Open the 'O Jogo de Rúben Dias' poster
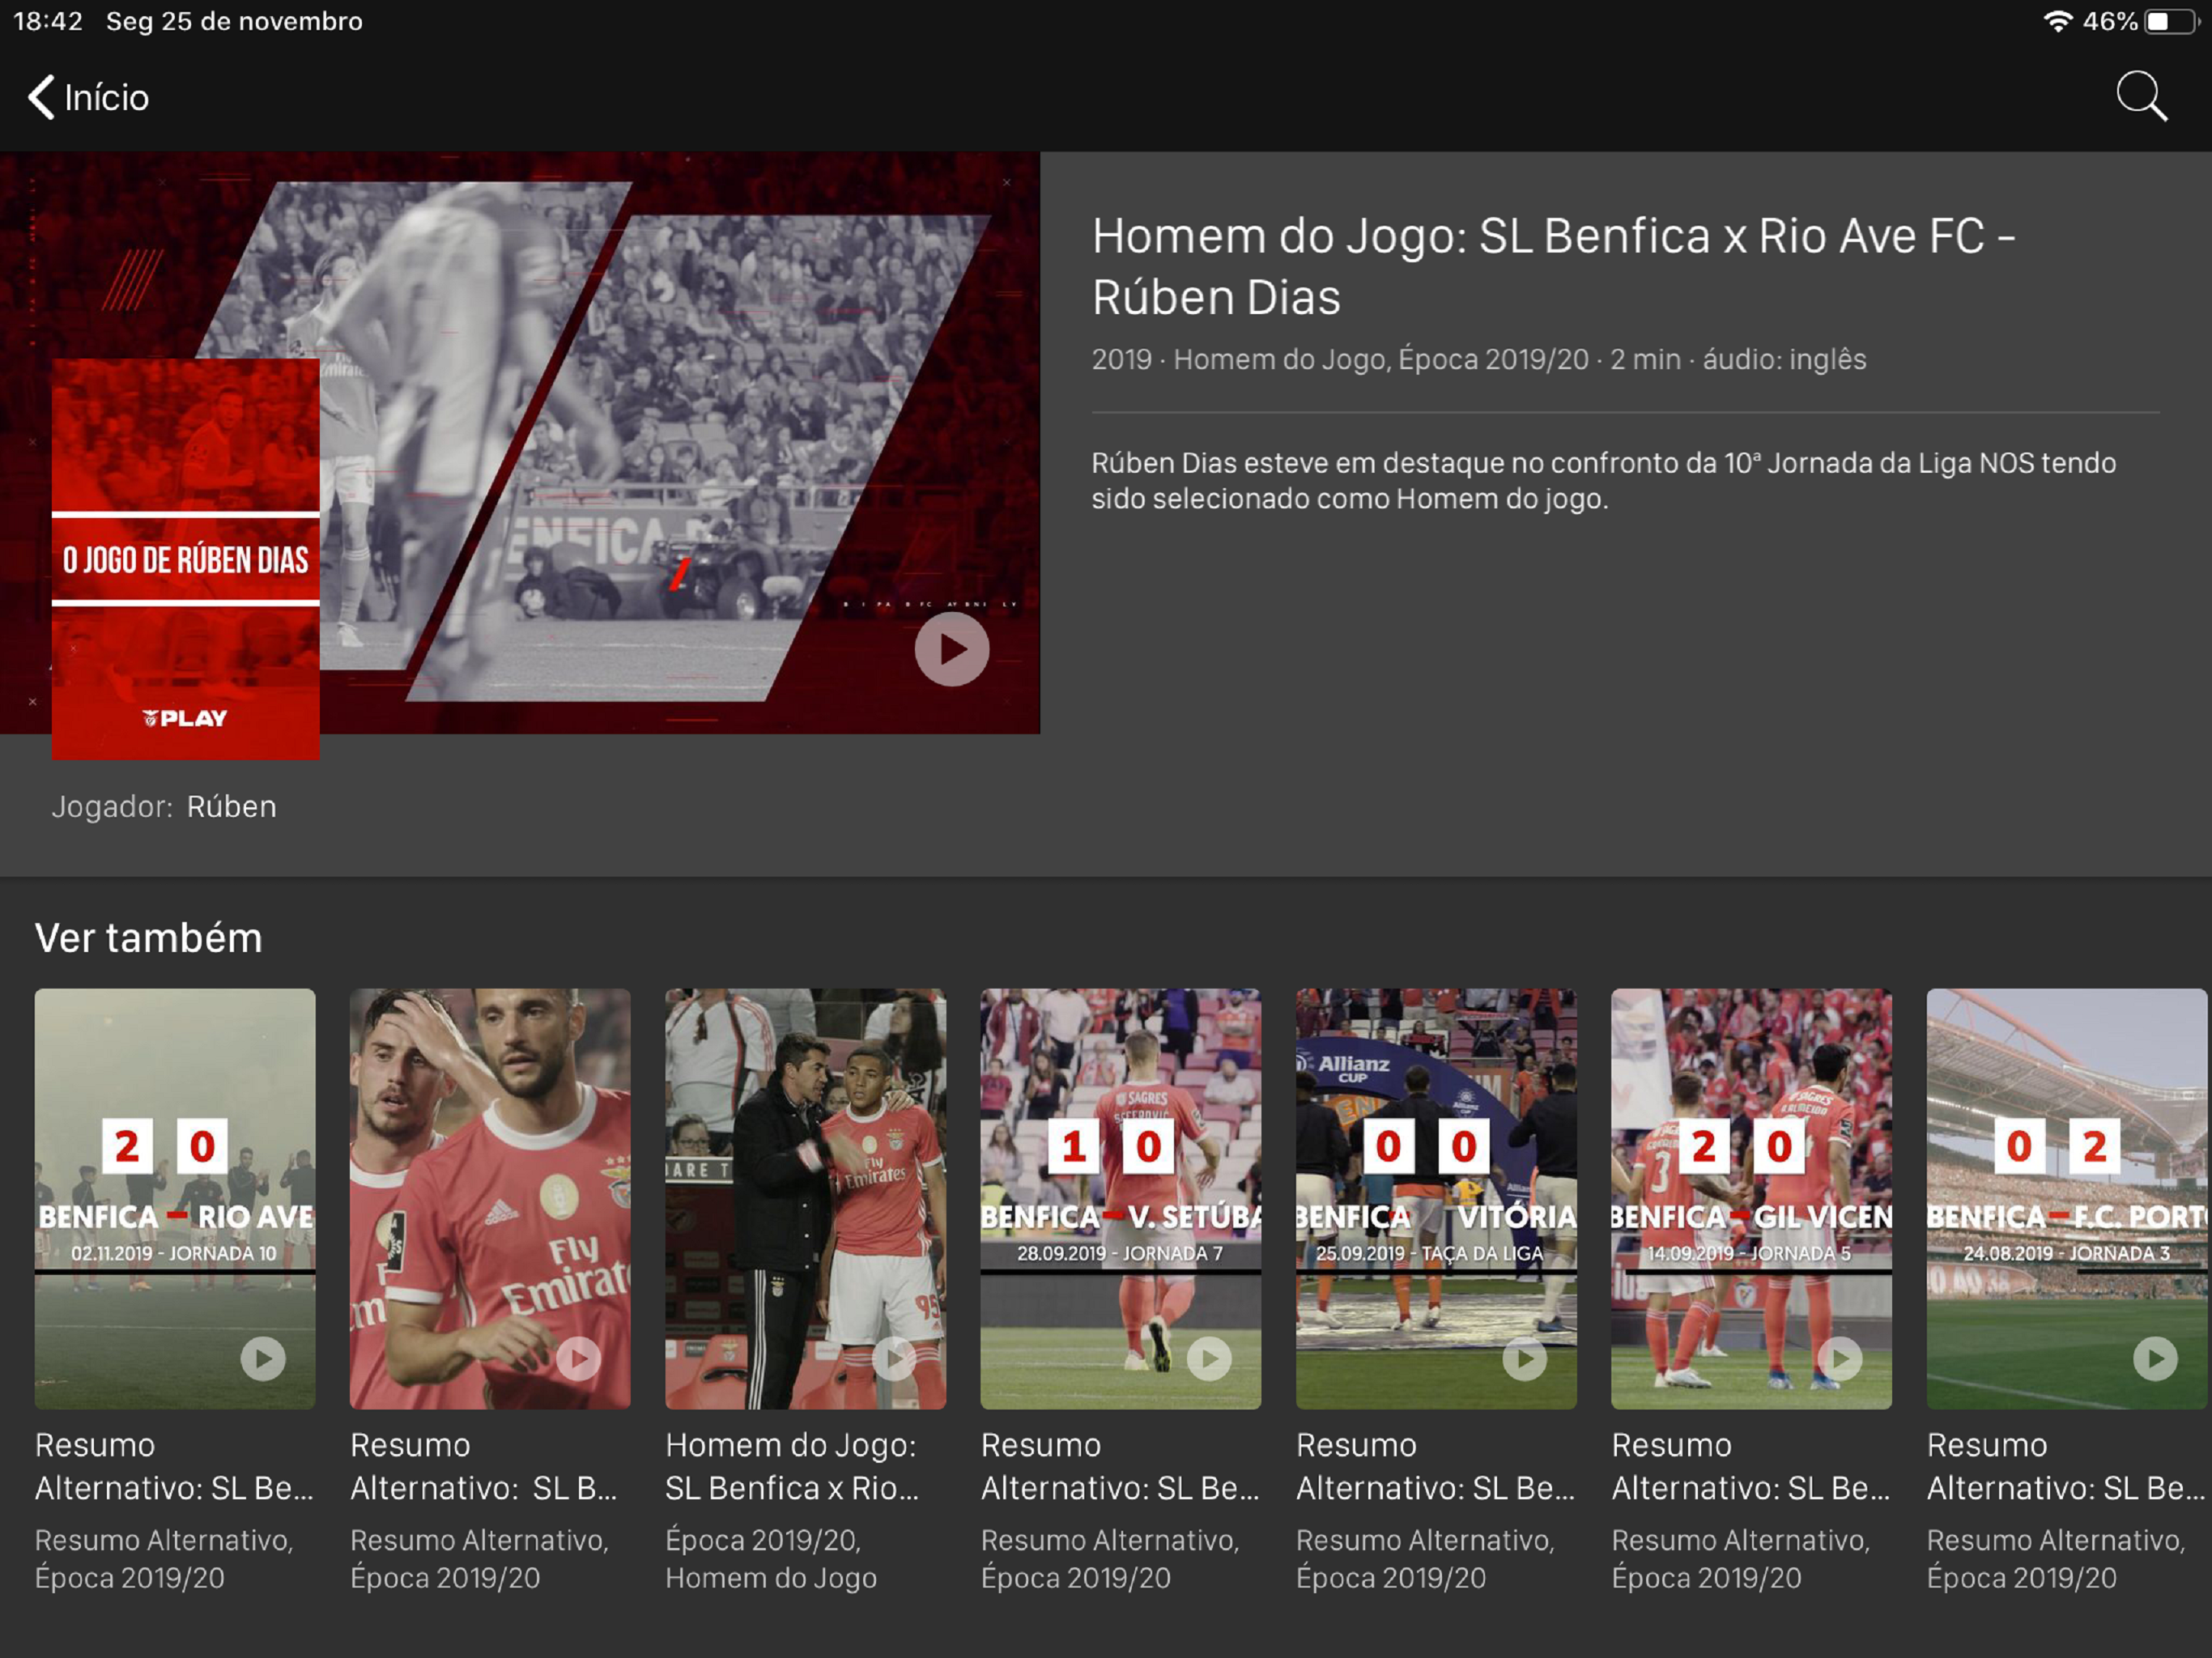 coord(185,558)
